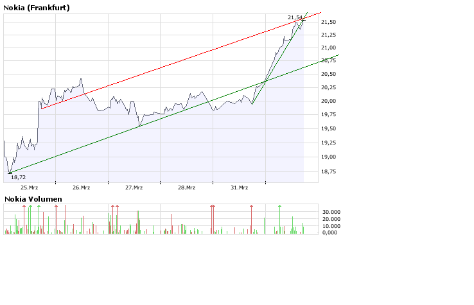Click the 19,50 price axis value

click(329, 128)
